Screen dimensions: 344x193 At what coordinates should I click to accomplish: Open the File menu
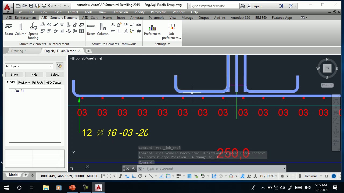[x=20, y=12]
